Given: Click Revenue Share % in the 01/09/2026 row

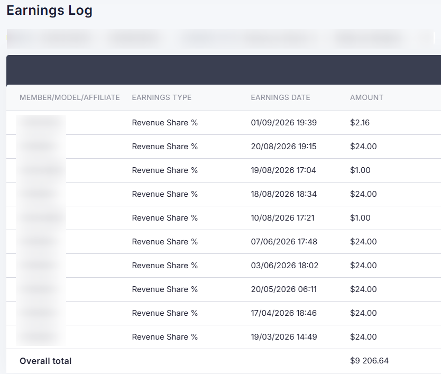Looking at the screenshot, I should click(x=165, y=123).
